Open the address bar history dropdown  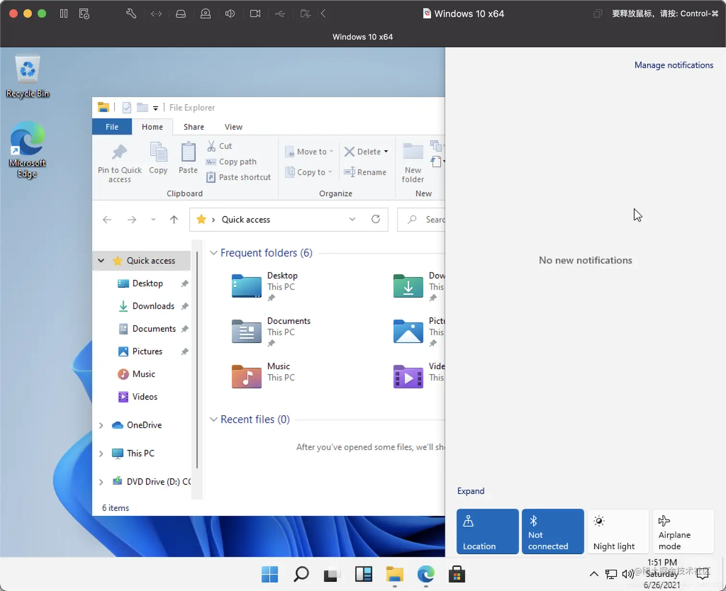tap(352, 219)
